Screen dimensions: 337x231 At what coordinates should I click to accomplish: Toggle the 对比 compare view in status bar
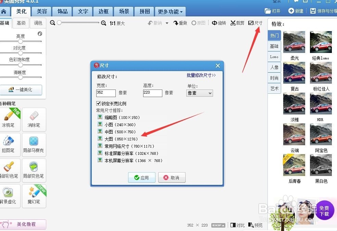(238, 225)
